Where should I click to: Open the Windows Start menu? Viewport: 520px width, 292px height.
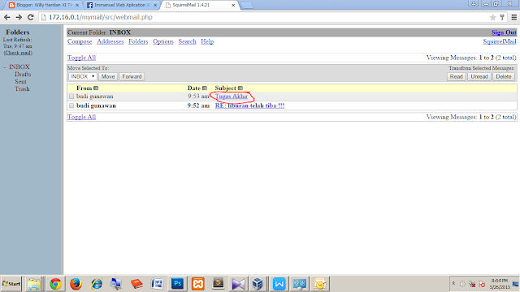point(11,284)
